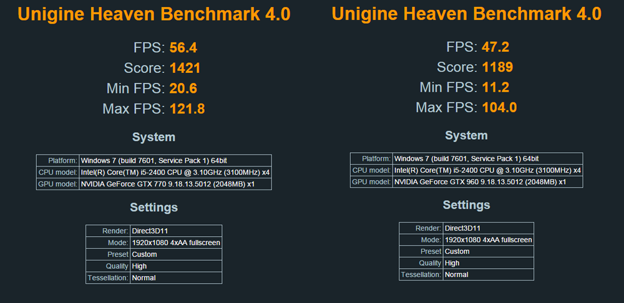Image resolution: width=624 pixels, height=303 pixels.
Task: Click the System heading in left panel
Action: (154, 137)
